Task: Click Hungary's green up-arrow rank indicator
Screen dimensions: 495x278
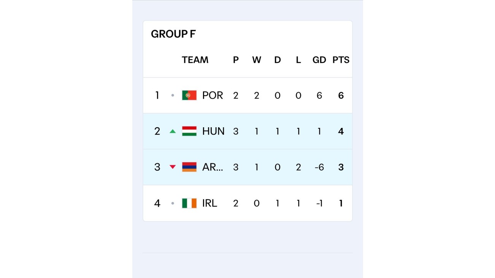Action: pos(173,131)
